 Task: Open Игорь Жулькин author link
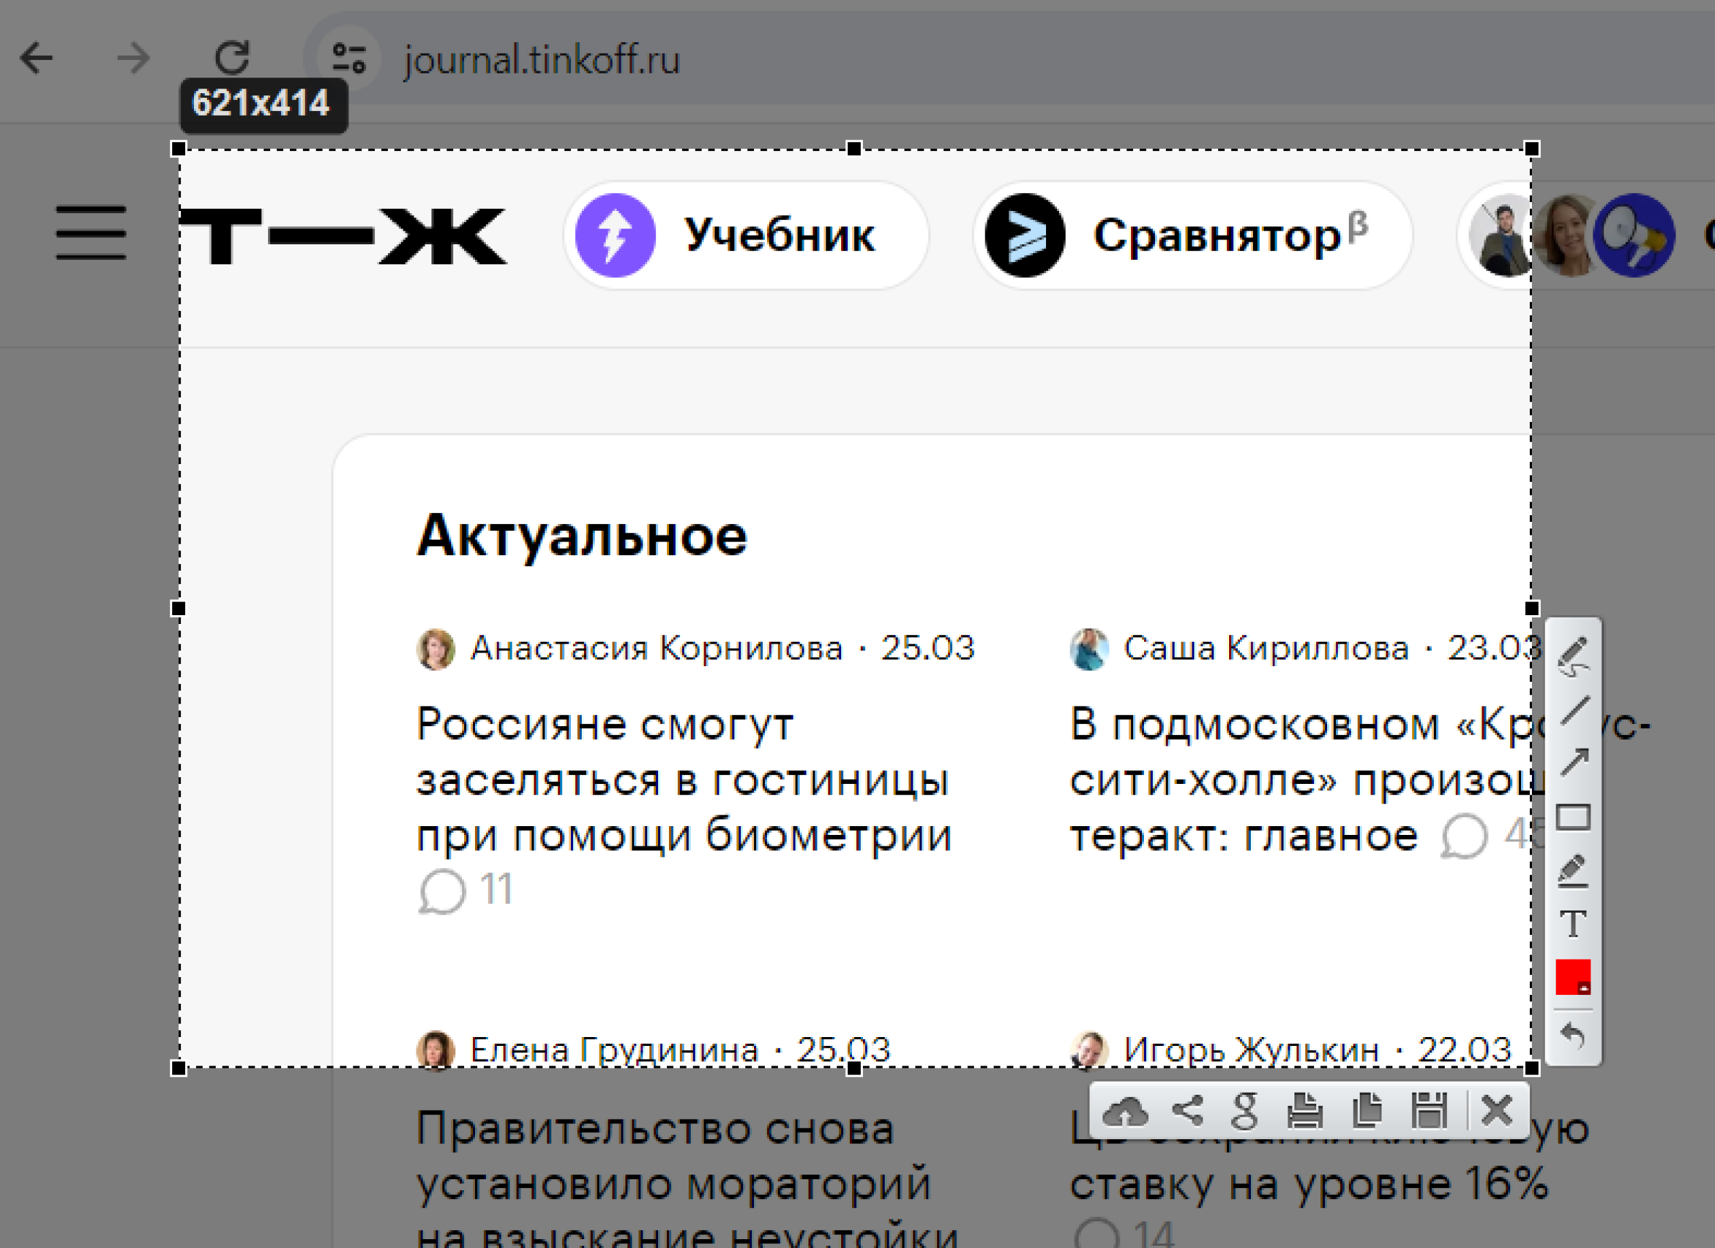pos(1252,1051)
